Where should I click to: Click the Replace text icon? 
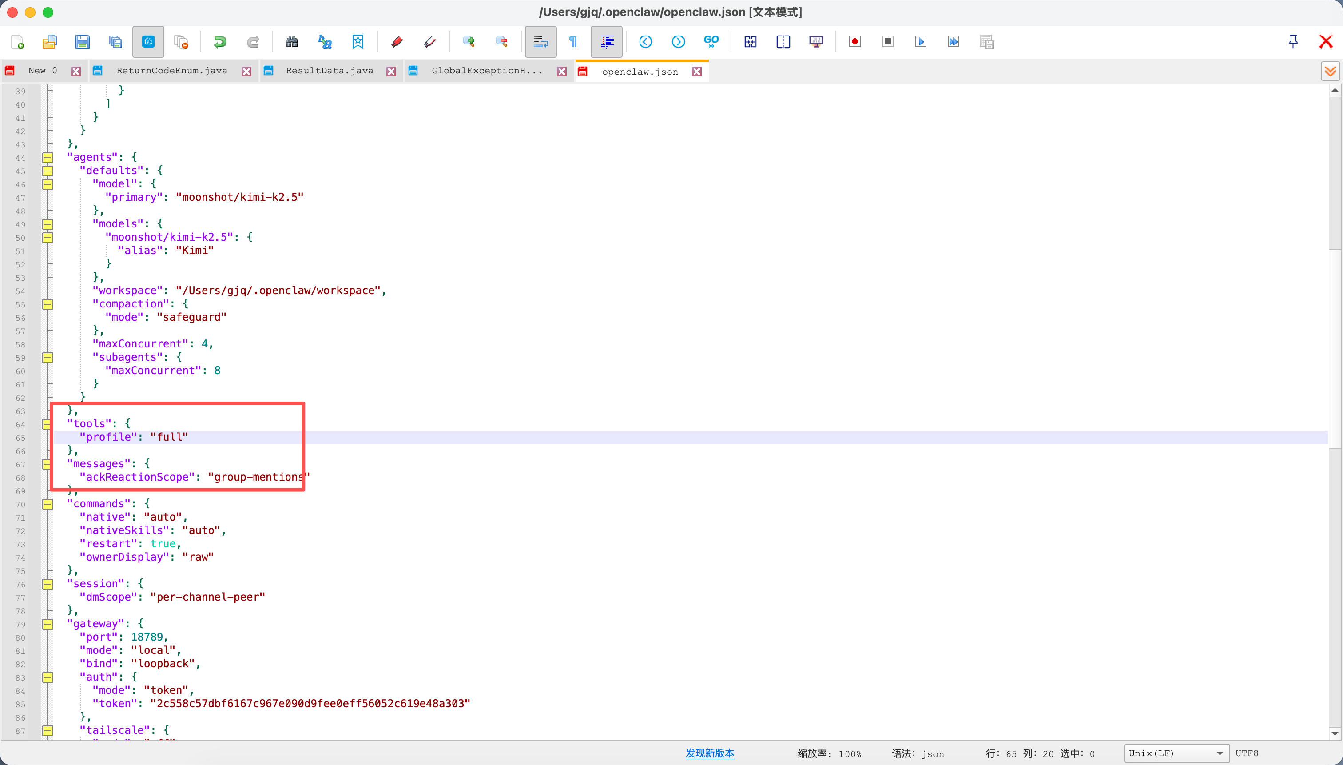[325, 42]
